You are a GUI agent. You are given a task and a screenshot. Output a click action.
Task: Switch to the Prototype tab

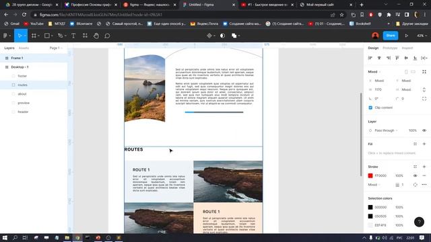(x=390, y=48)
